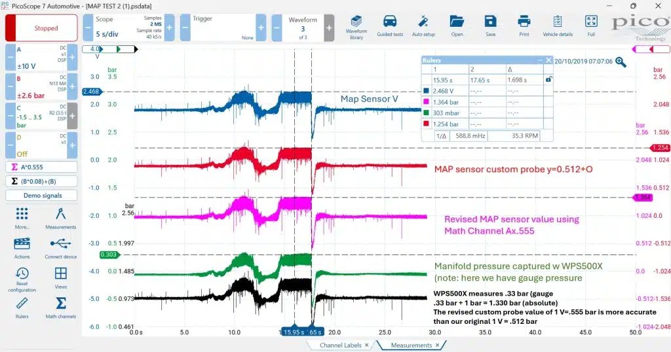Image resolution: width=671 pixels, height=352 pixels.
Task: Open the Waveform library
Action: 356,27
